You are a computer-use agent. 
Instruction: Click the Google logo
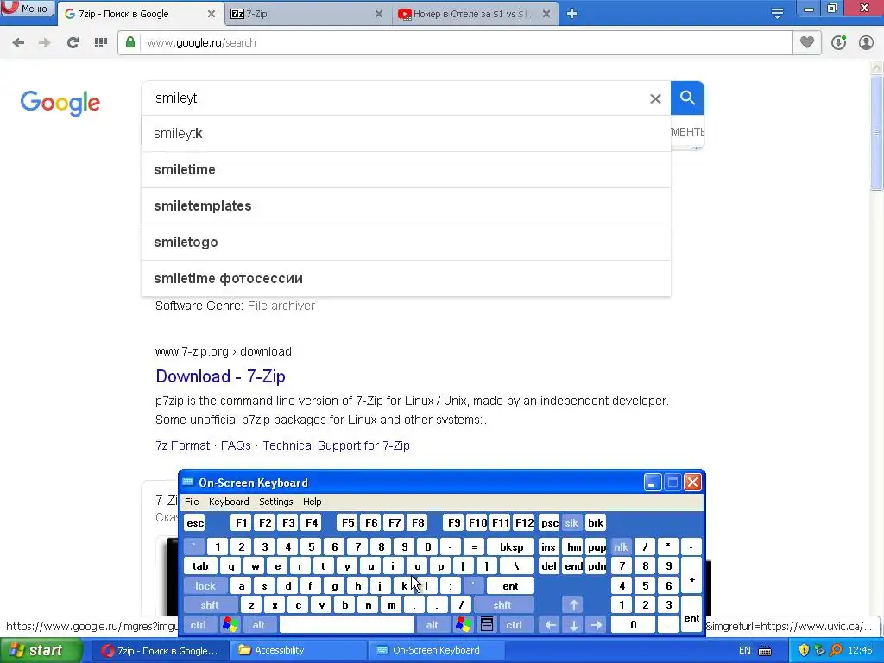pyautogui.click(x=60, y=104)
